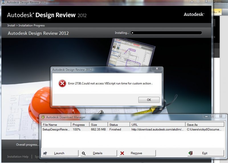Click the Install breadcrumb link
Image resolution: width=228 pixels, height=163 pixels.
pos(11,25)
